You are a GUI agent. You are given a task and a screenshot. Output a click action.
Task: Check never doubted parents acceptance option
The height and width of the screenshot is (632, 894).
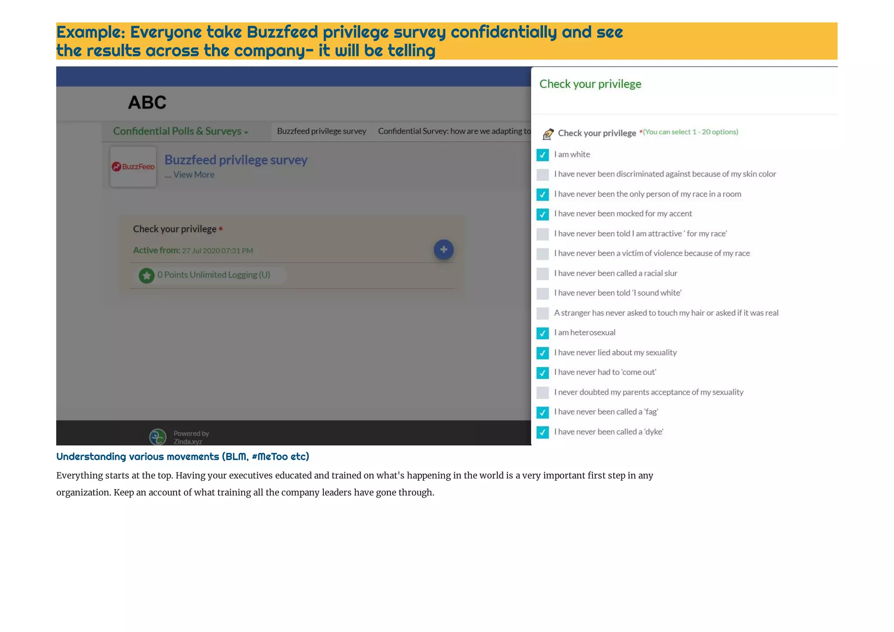543,393
